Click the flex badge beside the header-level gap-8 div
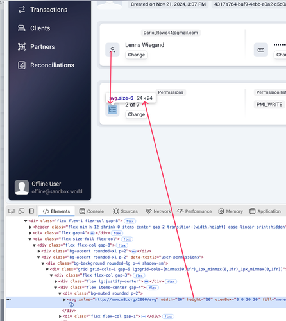This screenshot has width=286, height=321. coord(130,221)
